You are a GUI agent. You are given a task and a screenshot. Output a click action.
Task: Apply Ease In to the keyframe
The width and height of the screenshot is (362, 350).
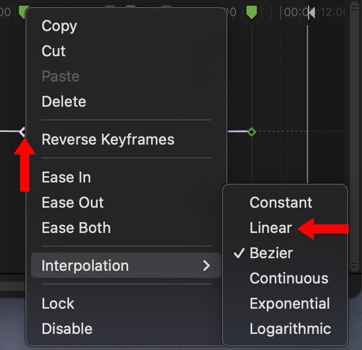tap(66, 177)
